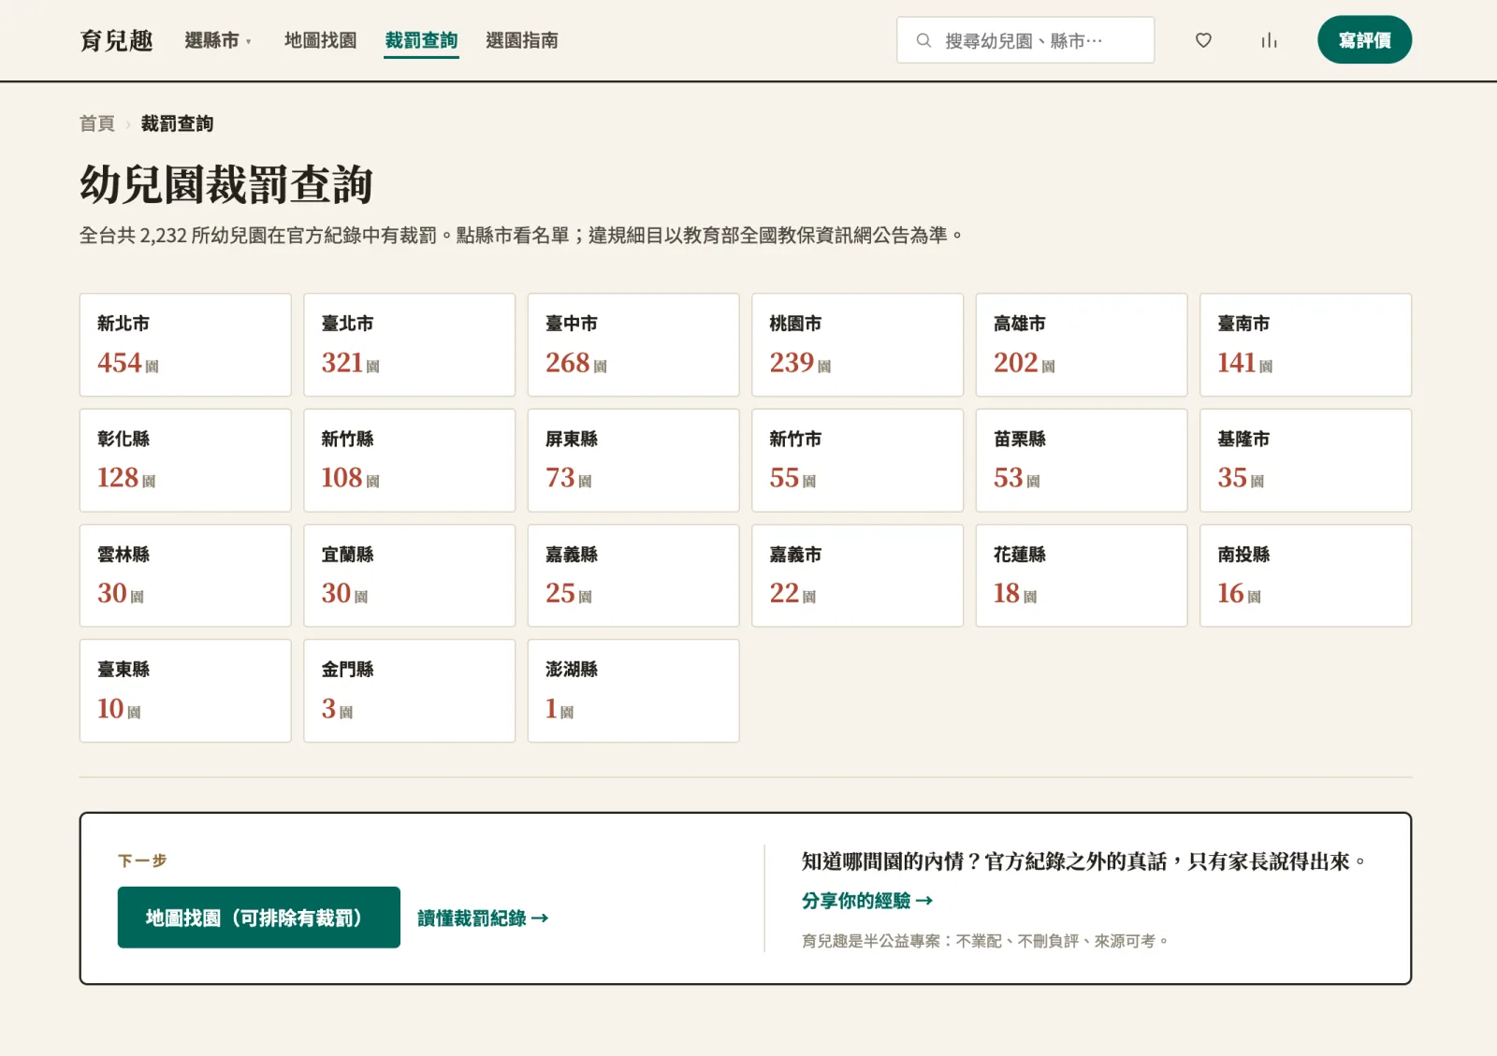Open the 基隆市 35 園 card

point(1305,460)
